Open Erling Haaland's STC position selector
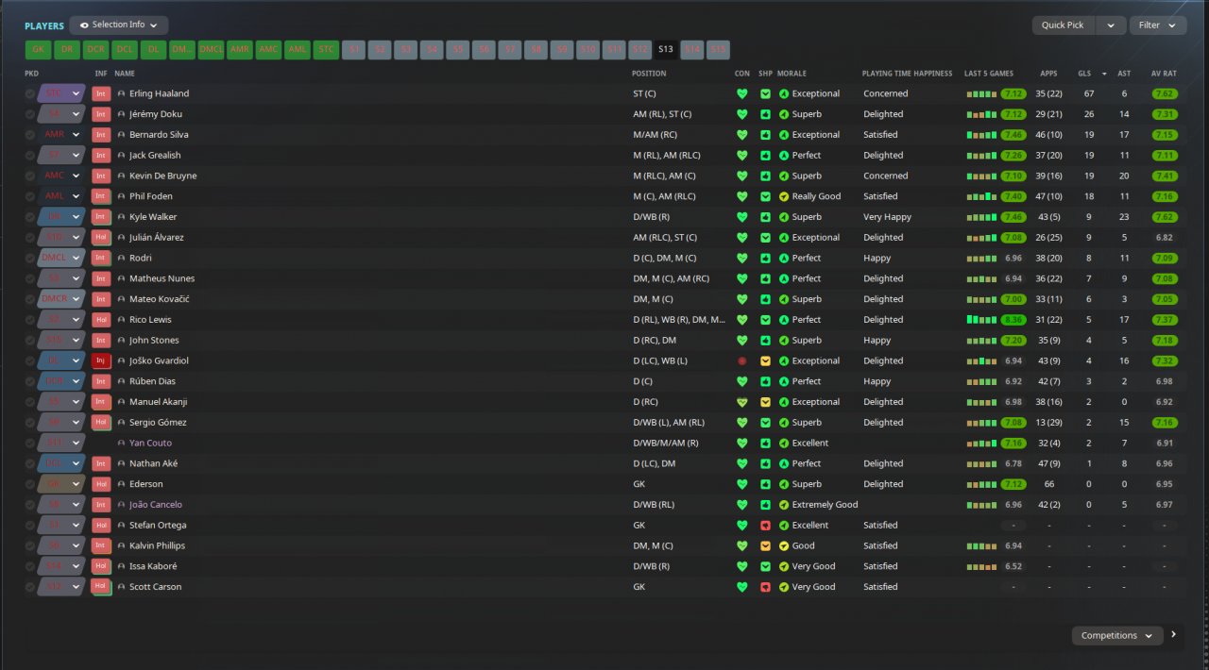The width and height of the screenshot is (1209, 670). point(61,93)
